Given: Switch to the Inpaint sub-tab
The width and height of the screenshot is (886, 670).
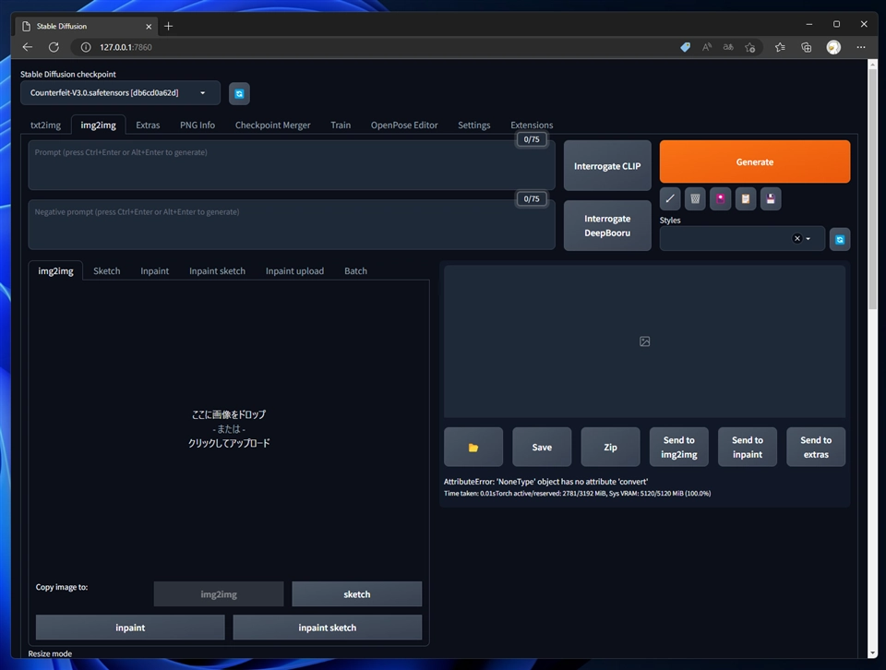Looking at the screenshot, I should coord(155,271).
